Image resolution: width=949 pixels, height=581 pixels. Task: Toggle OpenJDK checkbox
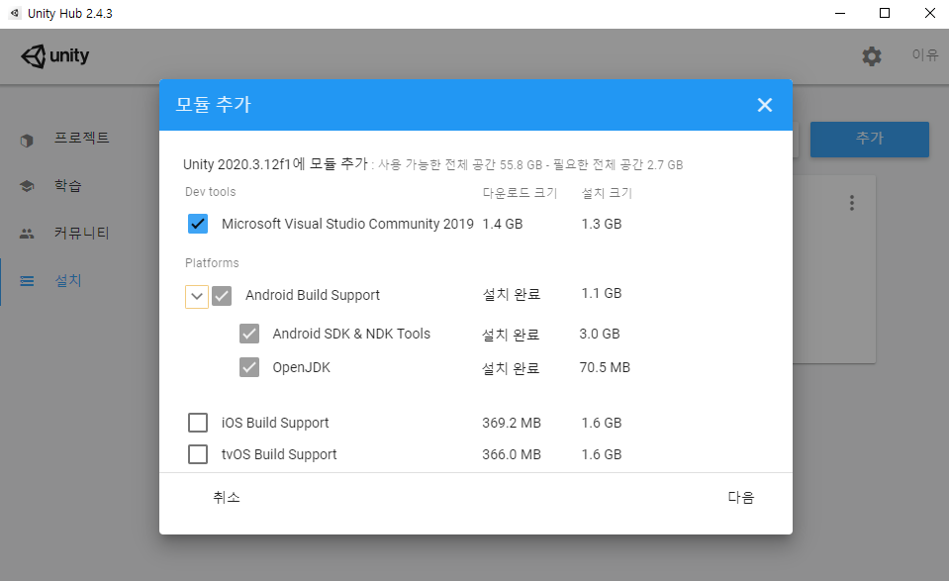(249, 367)
